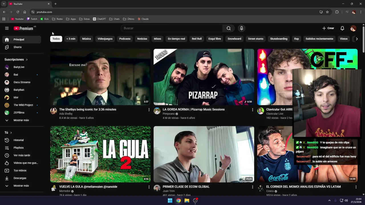Screen dimensions: 365x205
Task: Open the ChatGPT bookmark
Action: (x=100, y=19)
